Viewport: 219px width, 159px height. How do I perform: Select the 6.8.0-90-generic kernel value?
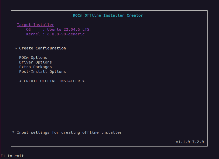[x=66, y=34]
